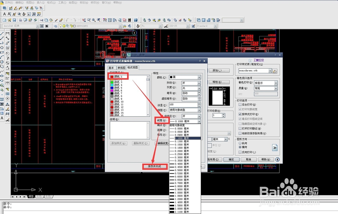This screenshot has width=338, height=214.
Task: Click the Redo arrow toolbar icon
Action: [x=74, y=20]
